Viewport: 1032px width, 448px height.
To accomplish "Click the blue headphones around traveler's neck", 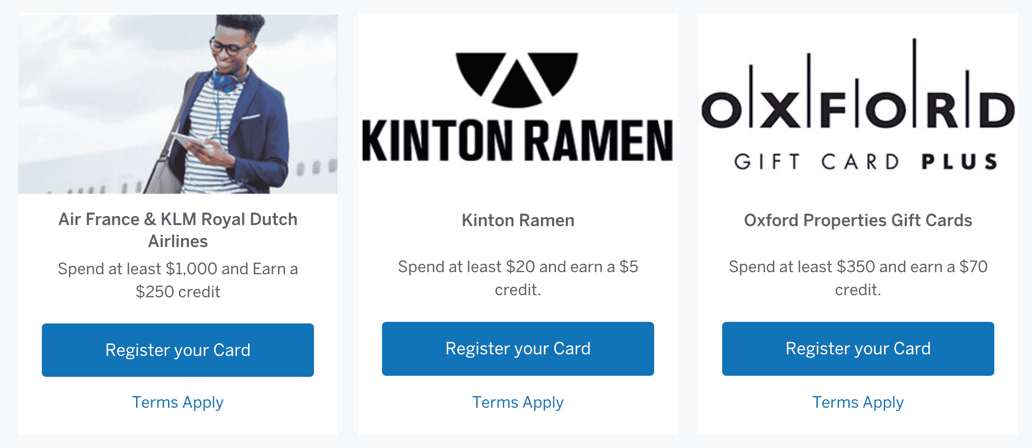I will click(x=226, y=83).
